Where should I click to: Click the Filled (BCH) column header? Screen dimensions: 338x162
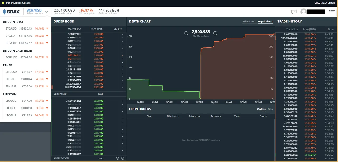click(x=173, y=116)
